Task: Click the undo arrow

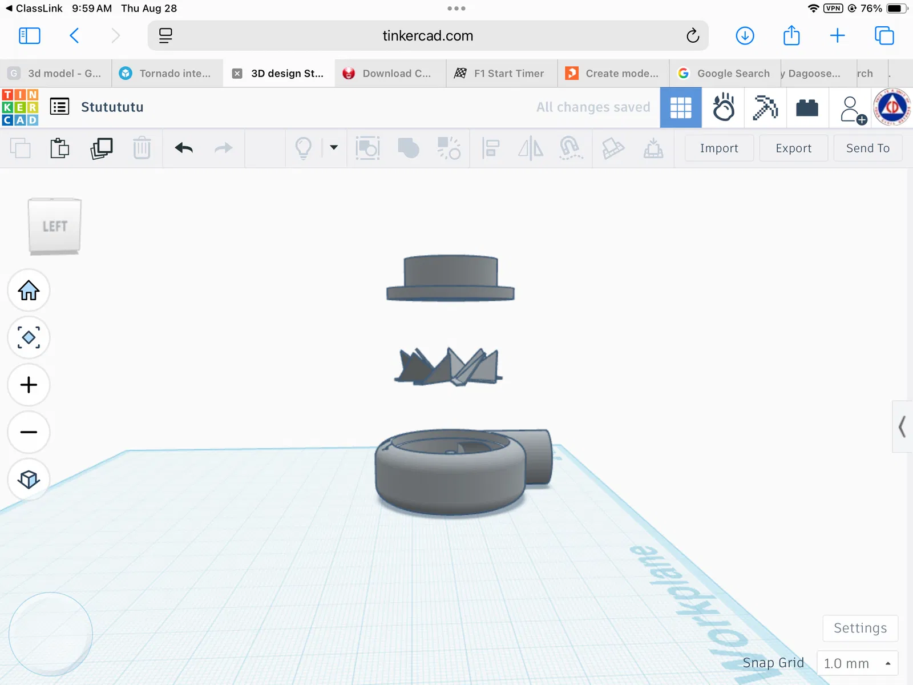Action: (184, 148)
